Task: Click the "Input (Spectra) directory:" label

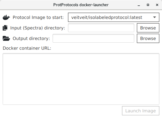Action: point(38,28)
